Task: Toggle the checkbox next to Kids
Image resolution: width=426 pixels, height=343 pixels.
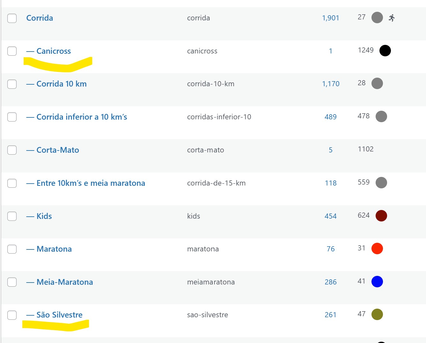Action: click(12, 216)
